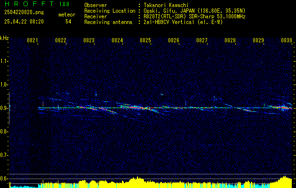Viewport: 296px width, 188px height.
Task: Click the 0823 time marker
Action: (89, 40)
